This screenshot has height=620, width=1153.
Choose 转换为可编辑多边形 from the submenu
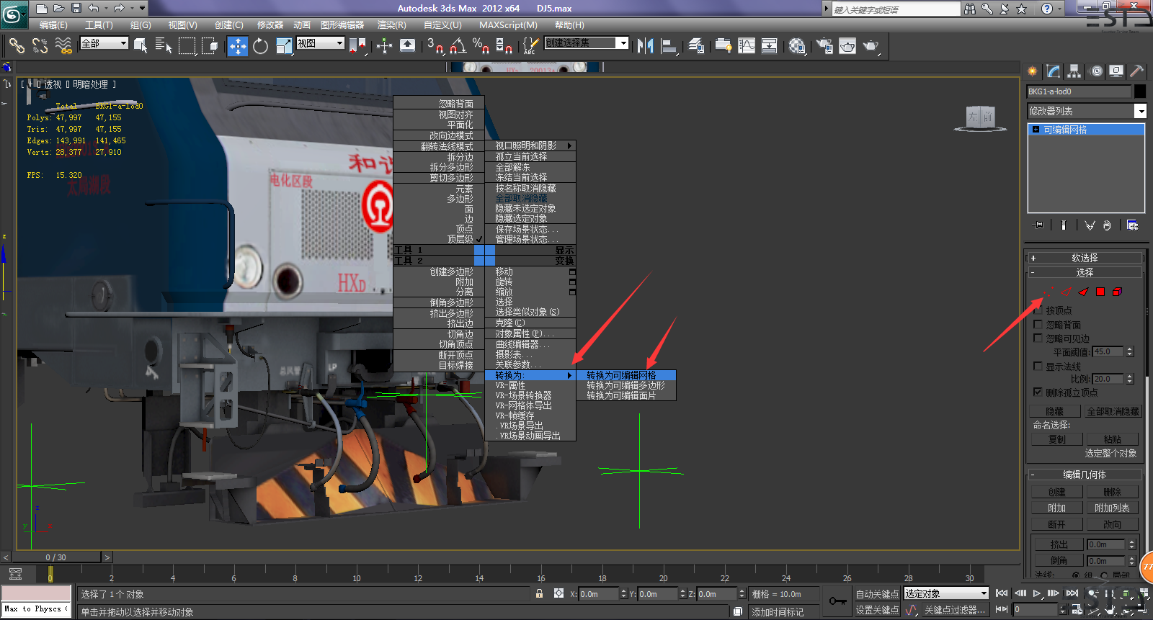626,385
